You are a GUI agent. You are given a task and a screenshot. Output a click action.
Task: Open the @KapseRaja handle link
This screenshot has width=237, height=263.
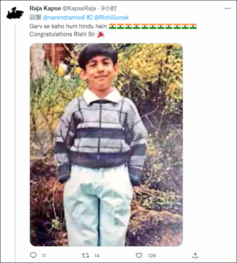tap(79, 8)
